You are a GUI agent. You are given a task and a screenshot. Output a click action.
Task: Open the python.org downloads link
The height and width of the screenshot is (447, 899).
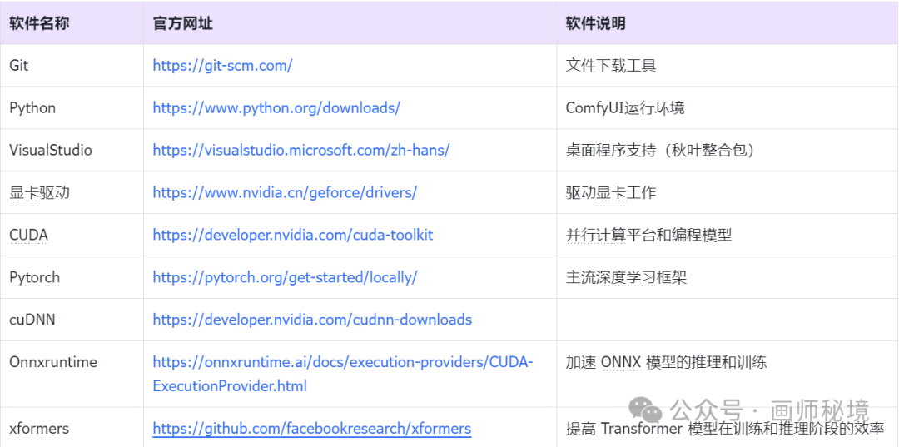pos(276,107)
